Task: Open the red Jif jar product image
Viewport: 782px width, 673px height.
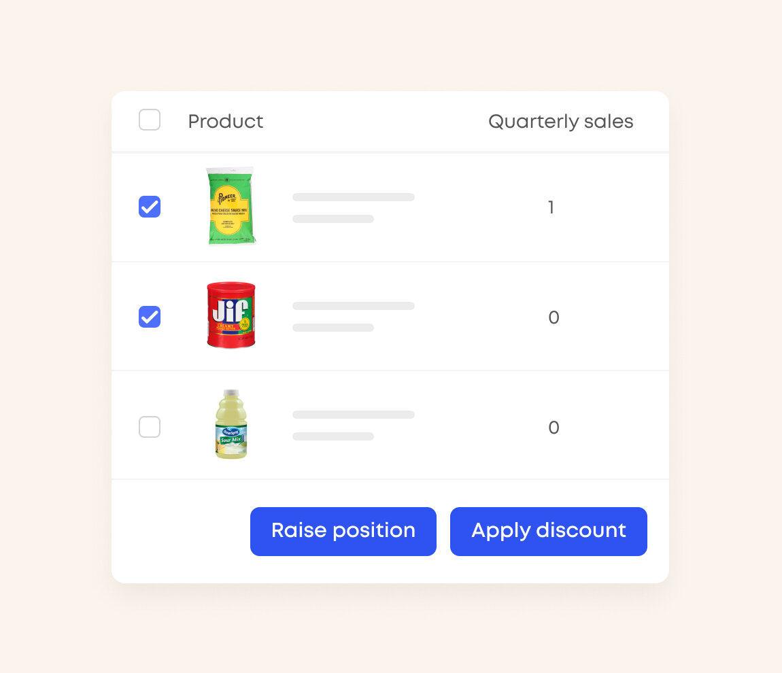Action: point(231,315)
